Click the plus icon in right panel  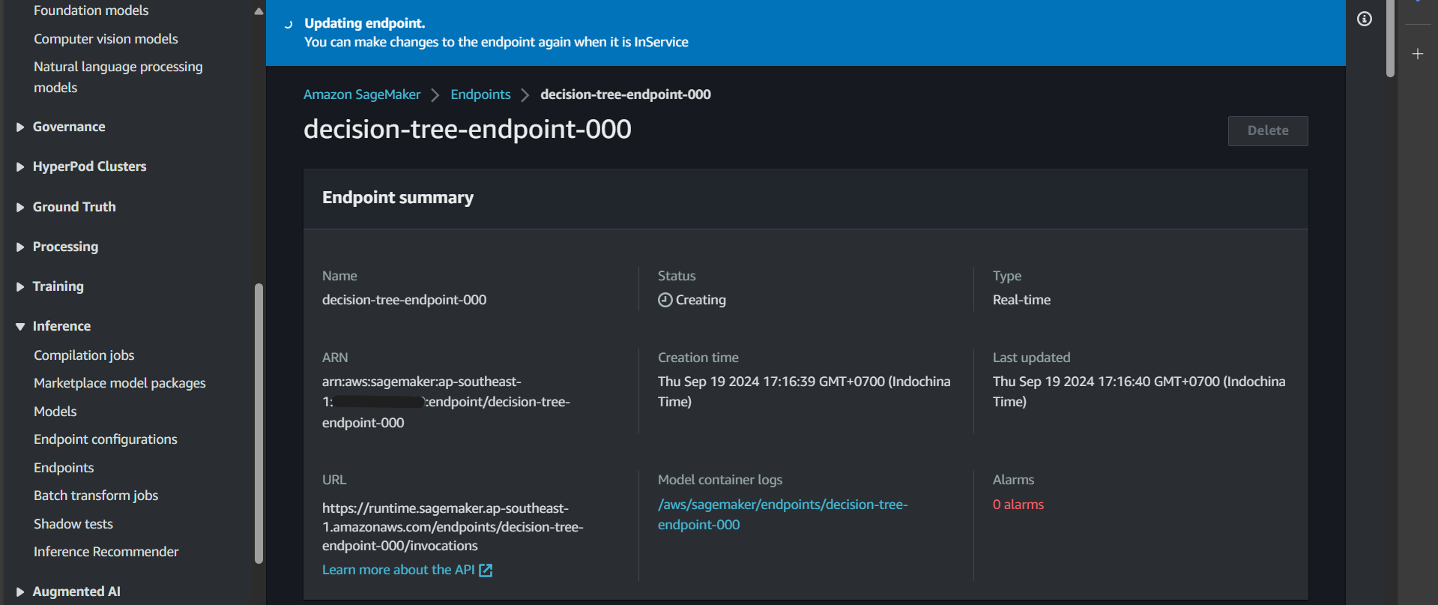(1417, 54)
